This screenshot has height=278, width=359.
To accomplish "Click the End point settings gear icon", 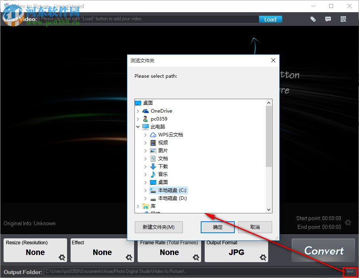I will coord(348,223).
